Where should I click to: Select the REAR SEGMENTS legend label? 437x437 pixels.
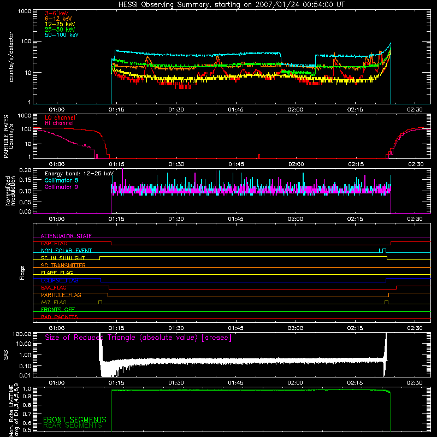pos(73,426)
